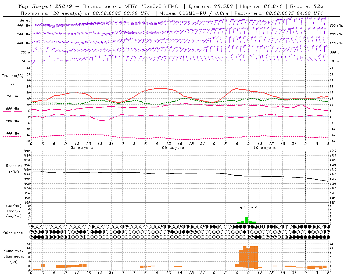The height and width of the screenshot is (275, 344).
Task: Click the forecast start date 08.08.2025 00:00 UTC
Action: click(x=121, y=13)
